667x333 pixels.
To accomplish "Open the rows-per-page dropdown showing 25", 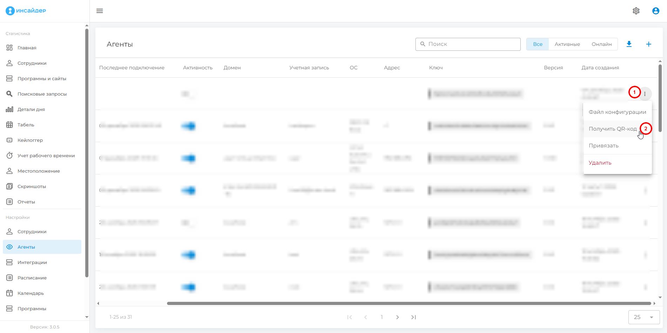I will tap(643, 317).
